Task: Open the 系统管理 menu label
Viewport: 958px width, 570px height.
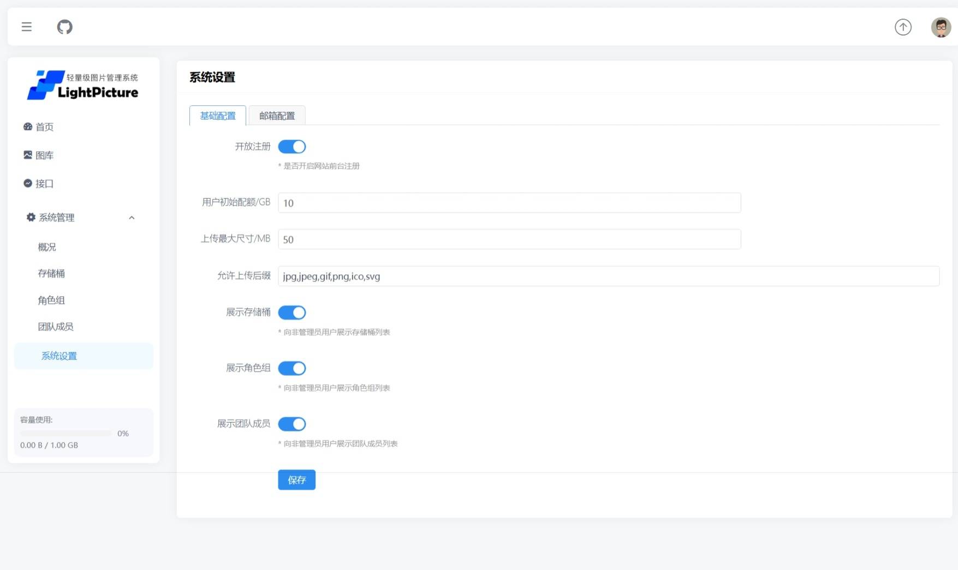Action: [57, 218]
